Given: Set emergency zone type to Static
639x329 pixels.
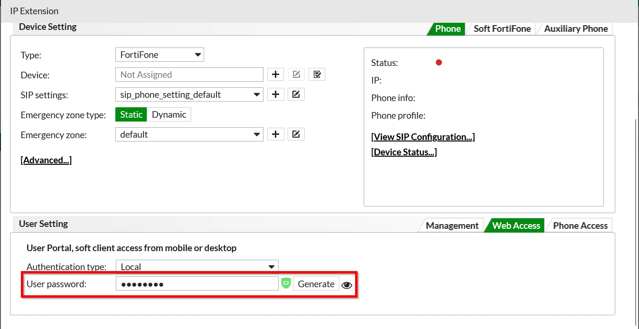Looking at the screenshot, I should click(x=131, y=114).
